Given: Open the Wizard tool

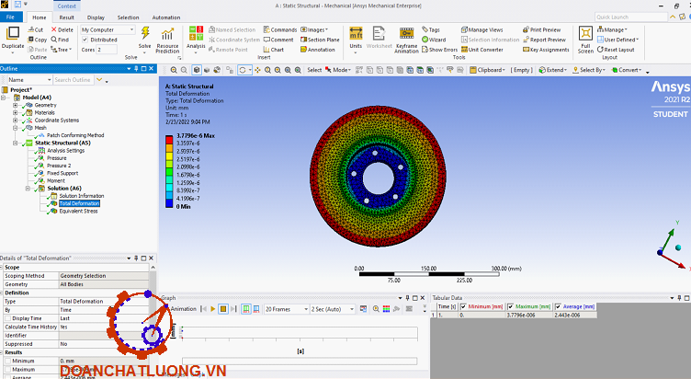Looking at the screenshot, I should [x=434, y=40].
